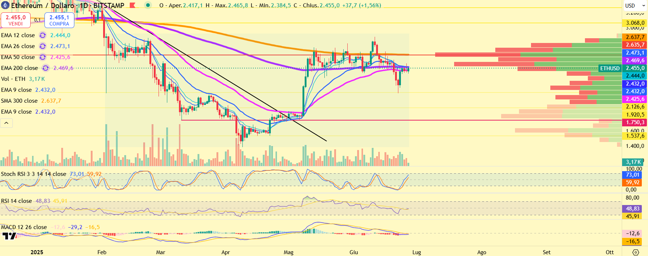Screen dimensions: 648x256
Task: Click the green market status dot
Action: click(x=148, y=5)
